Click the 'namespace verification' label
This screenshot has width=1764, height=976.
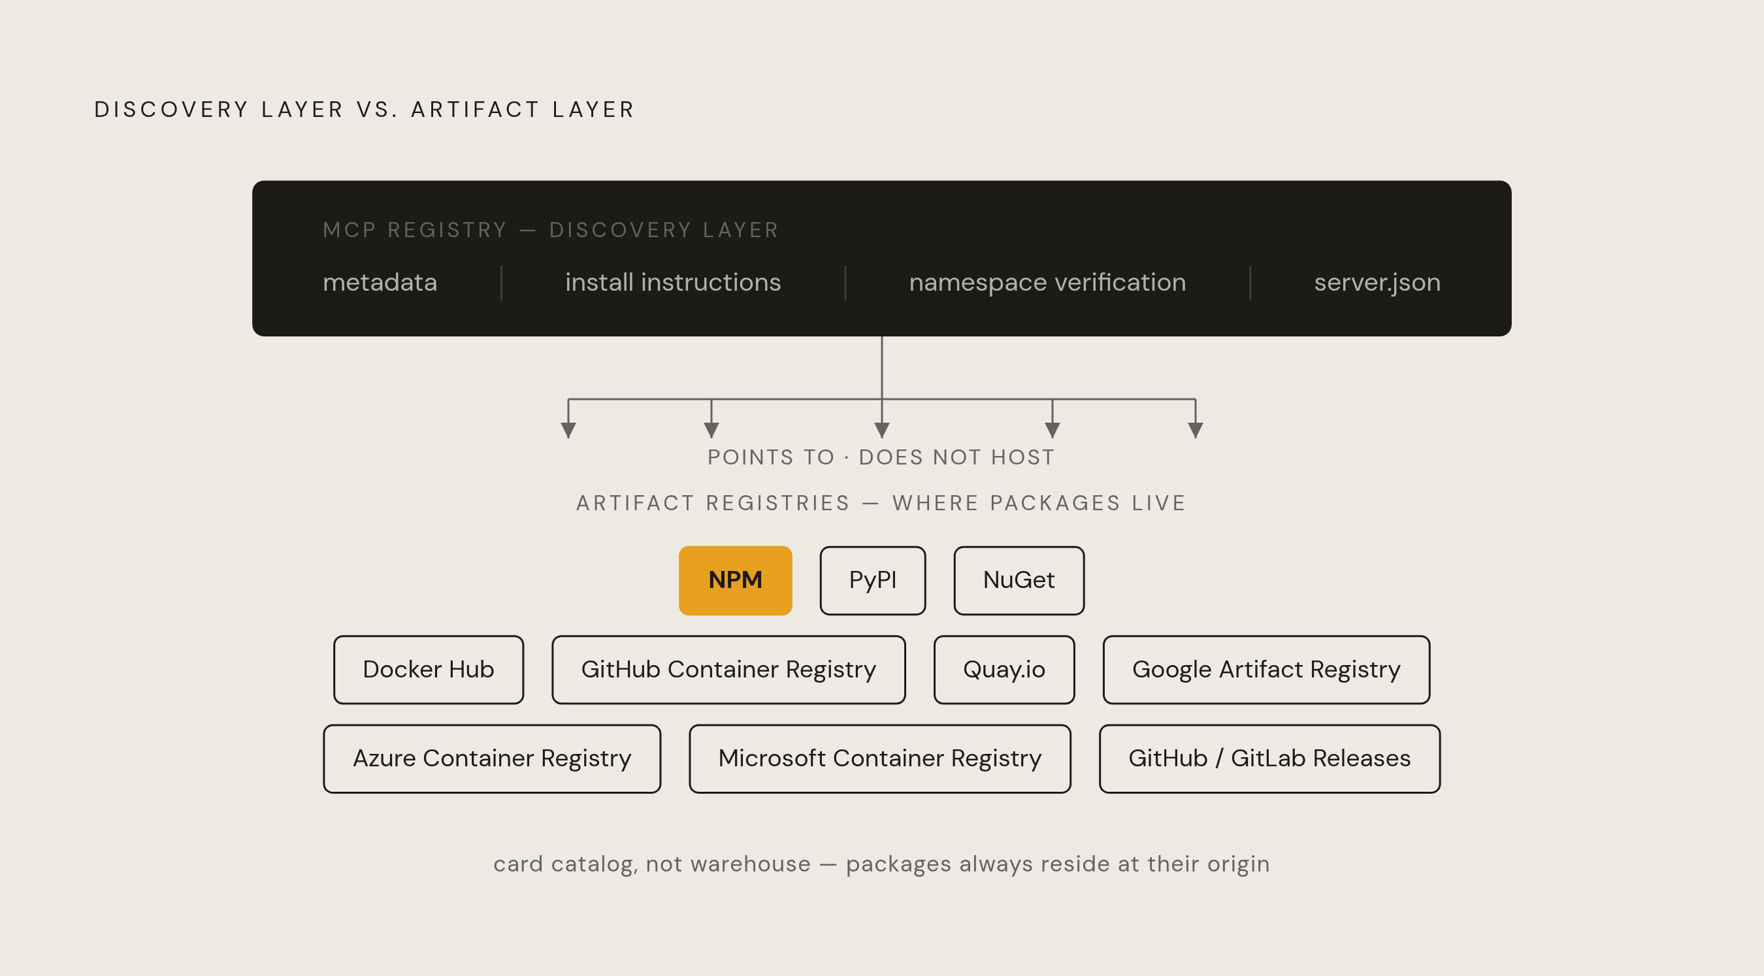1048,283
